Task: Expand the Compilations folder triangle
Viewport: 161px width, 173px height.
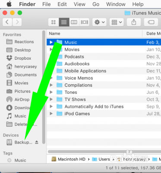Action: [51, 85]
